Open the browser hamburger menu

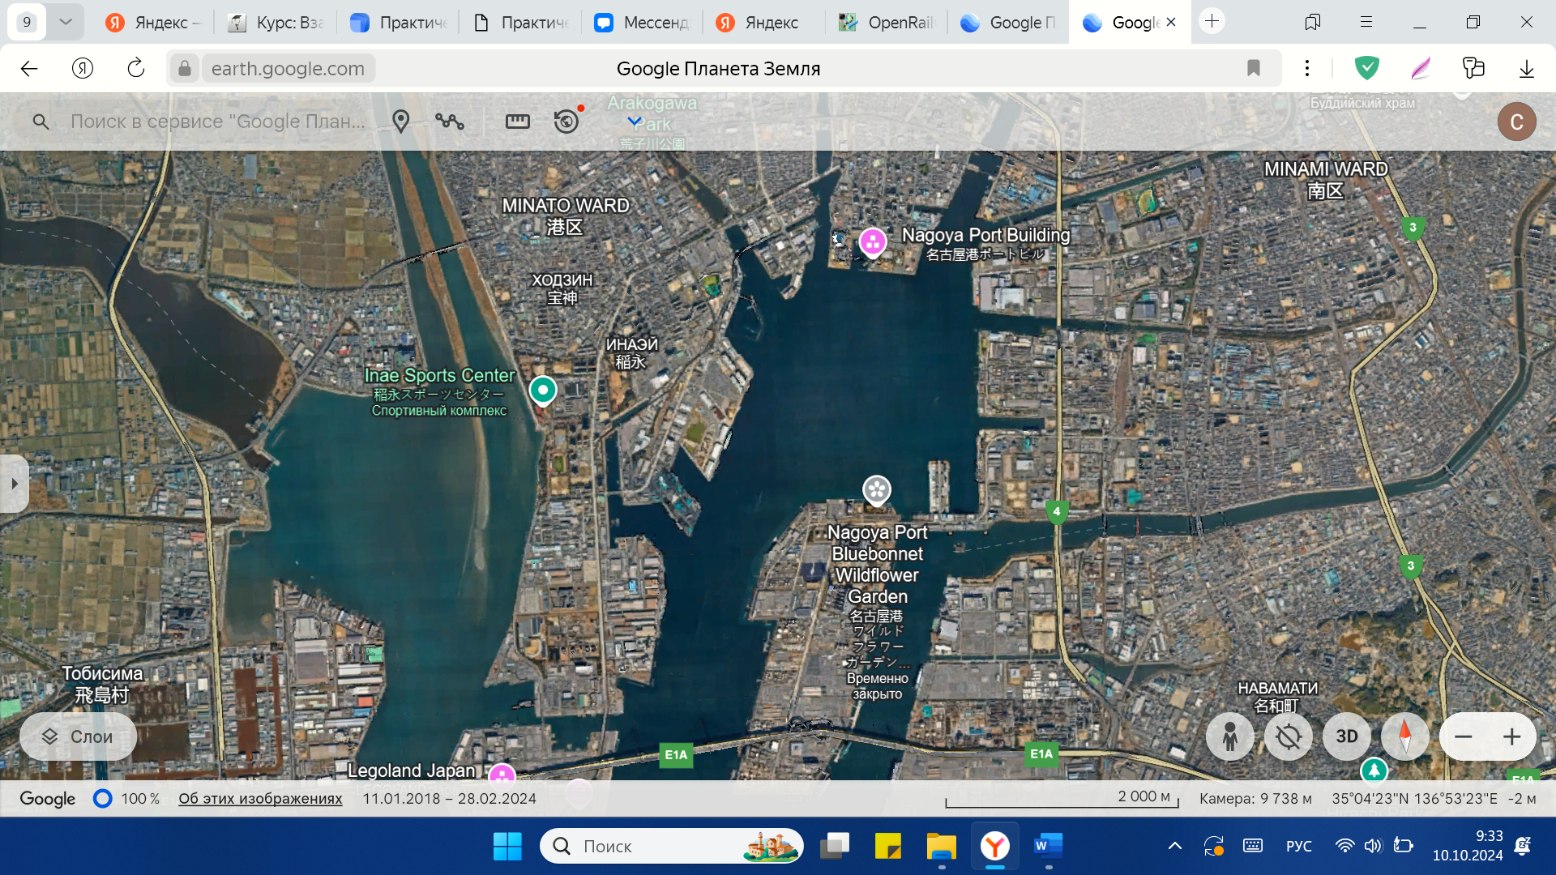coord(1366,22)
